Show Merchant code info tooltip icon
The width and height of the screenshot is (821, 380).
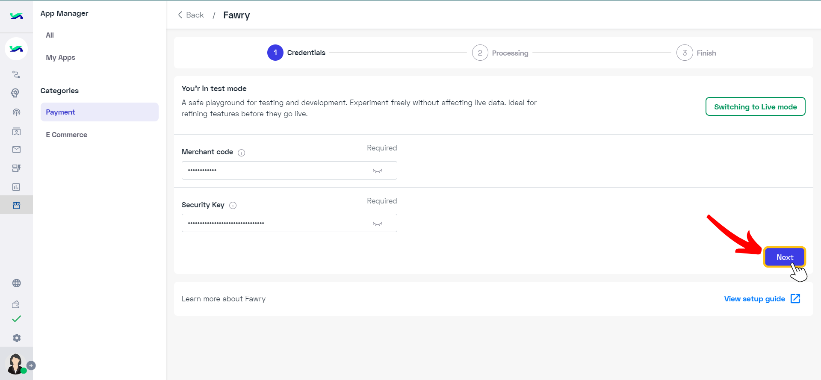coord(241,153)
